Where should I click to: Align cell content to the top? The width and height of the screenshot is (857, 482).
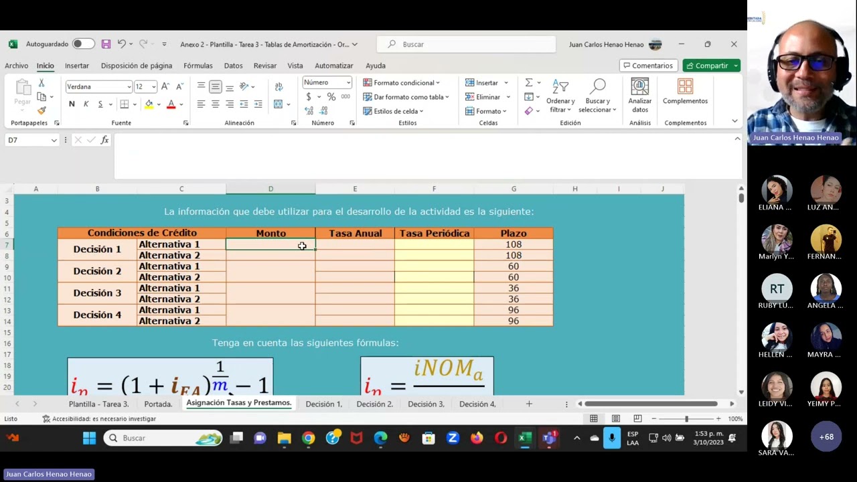[x=201, y=87]
